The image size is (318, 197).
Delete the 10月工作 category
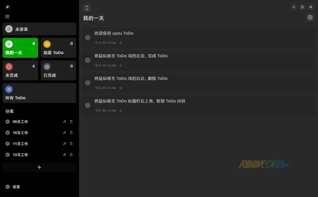click(71, 133)
